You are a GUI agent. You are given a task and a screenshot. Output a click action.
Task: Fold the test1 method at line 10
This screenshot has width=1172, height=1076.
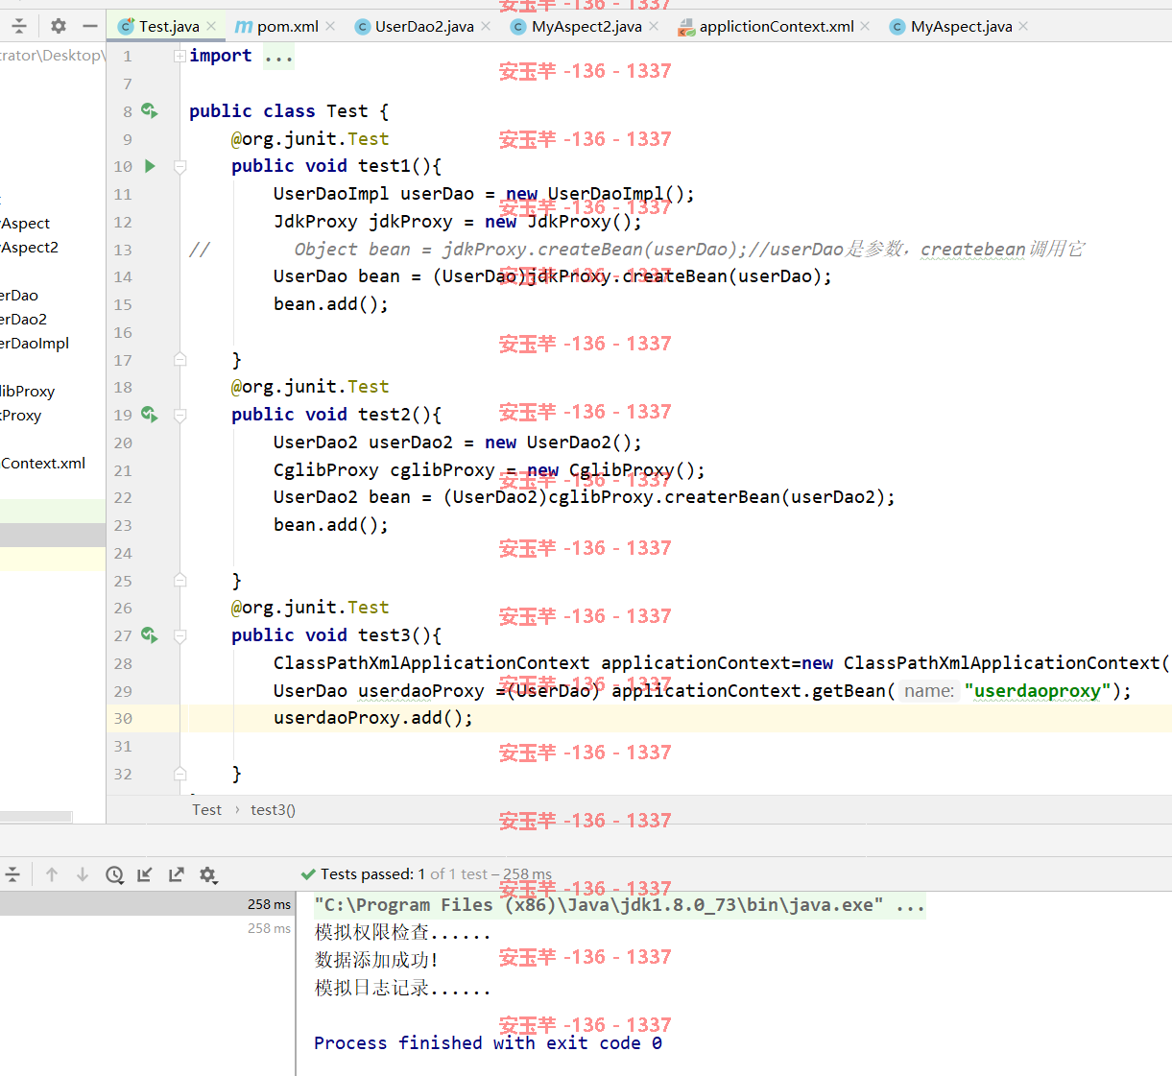pos(179,166)
